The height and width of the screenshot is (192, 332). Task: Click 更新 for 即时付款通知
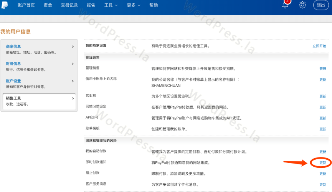323,163
